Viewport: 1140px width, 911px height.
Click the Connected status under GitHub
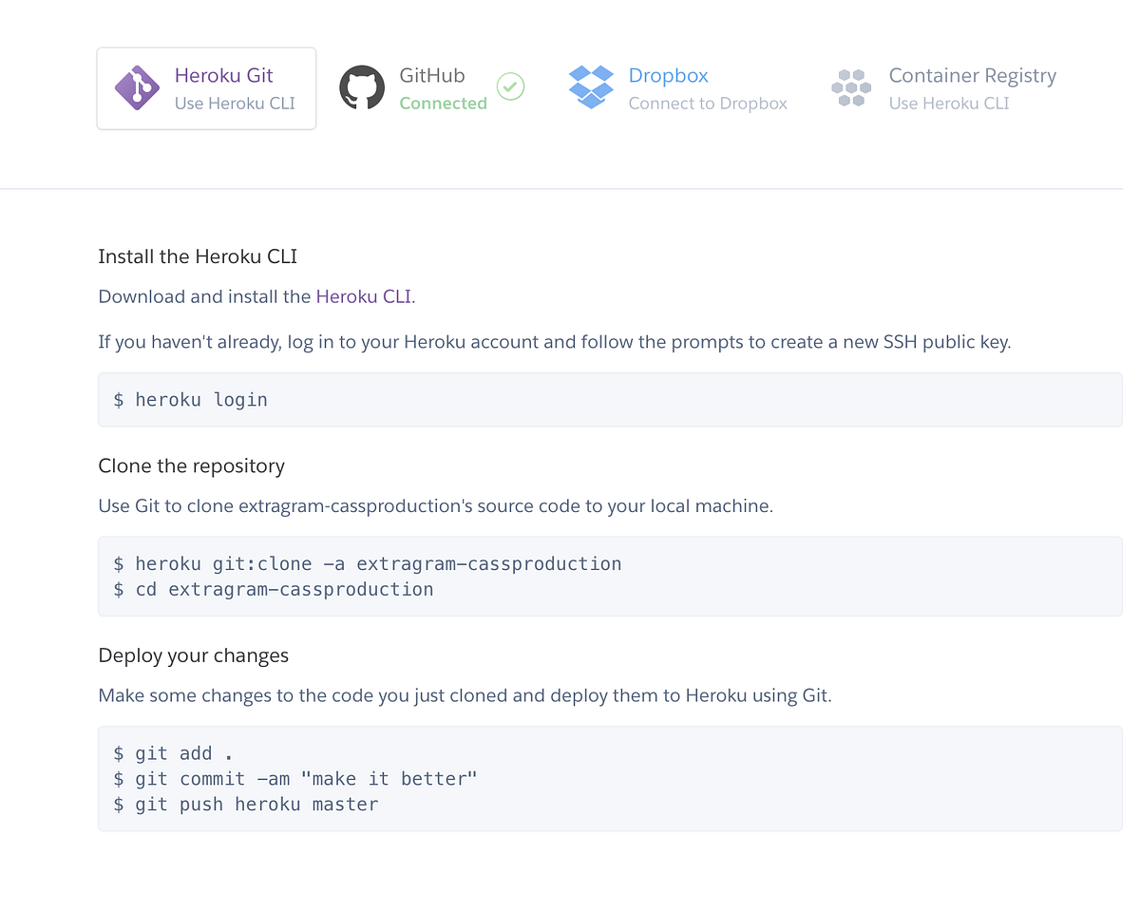point(443,104)
